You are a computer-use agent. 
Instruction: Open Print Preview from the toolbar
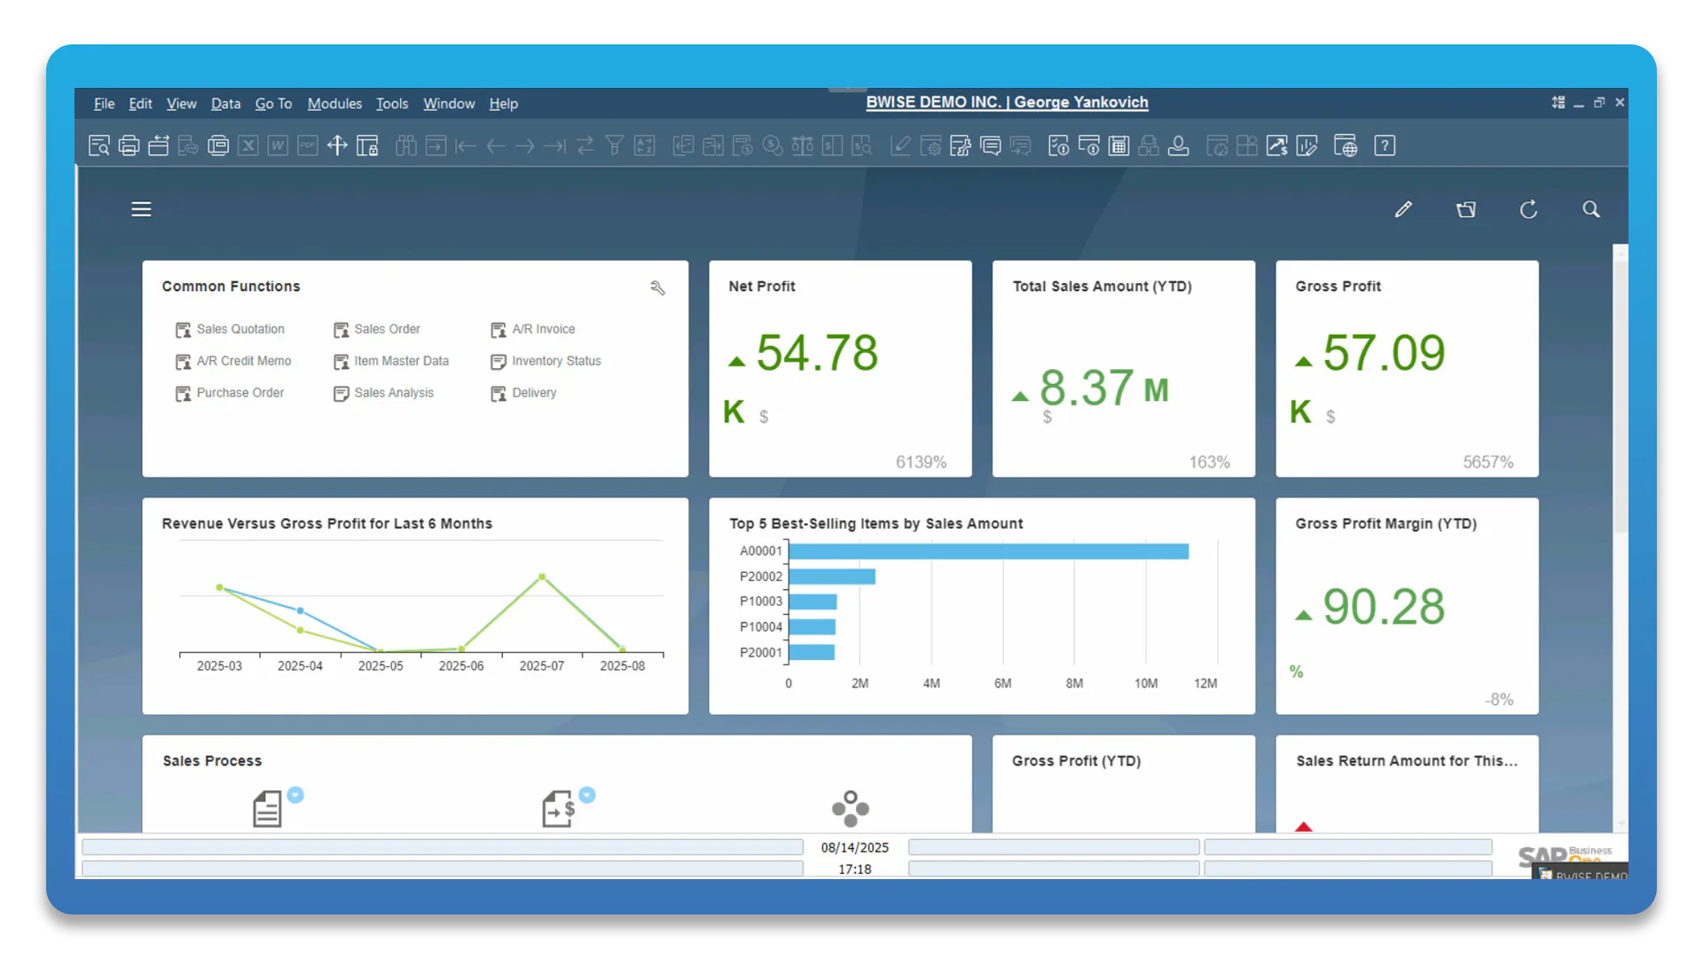[x=98, y=146]
